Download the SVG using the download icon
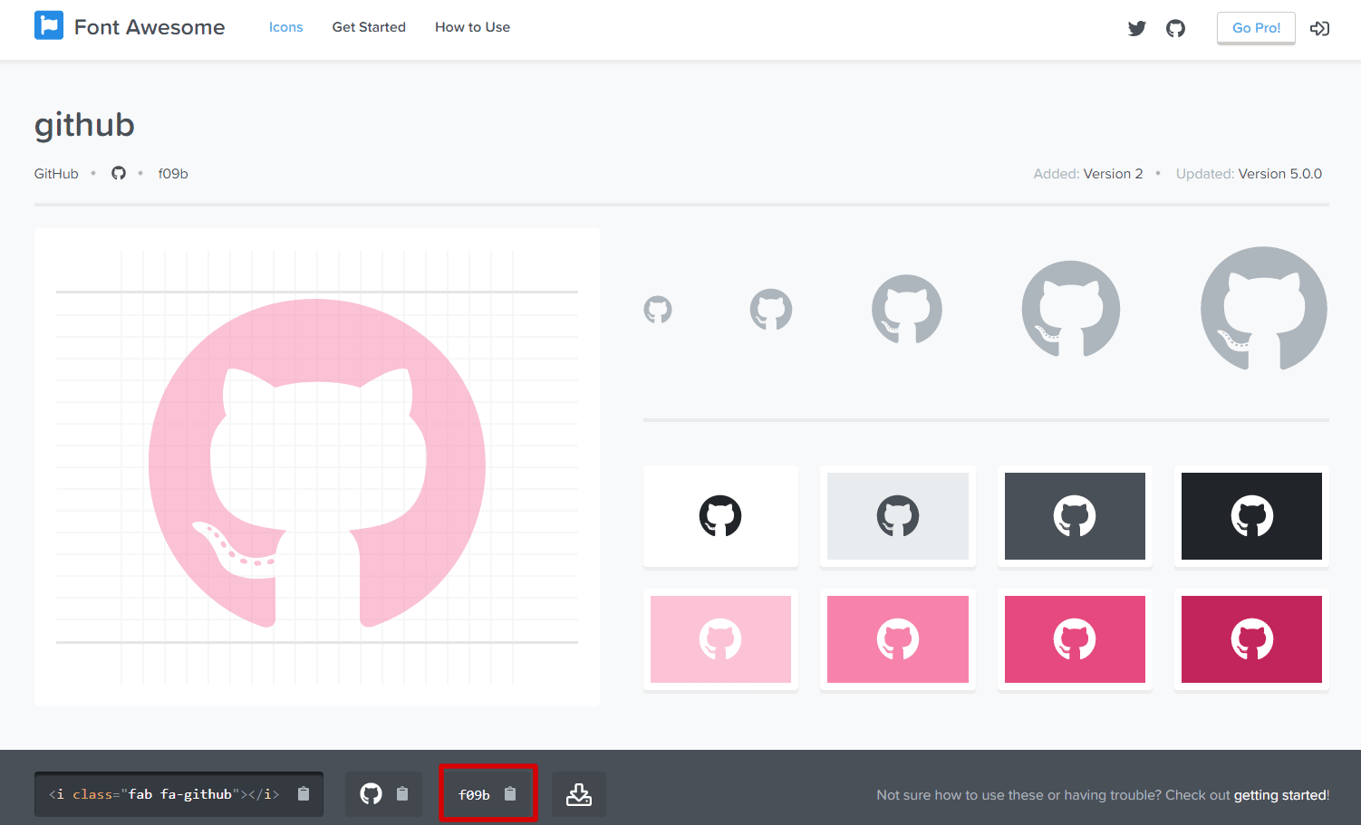 (579, 794)
